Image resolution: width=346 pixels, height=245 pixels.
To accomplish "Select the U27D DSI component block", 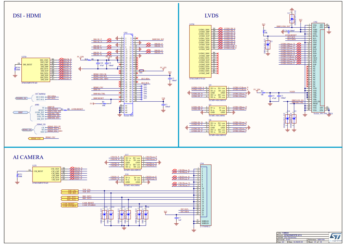I will pyautogui.click(x=36, y=70).
